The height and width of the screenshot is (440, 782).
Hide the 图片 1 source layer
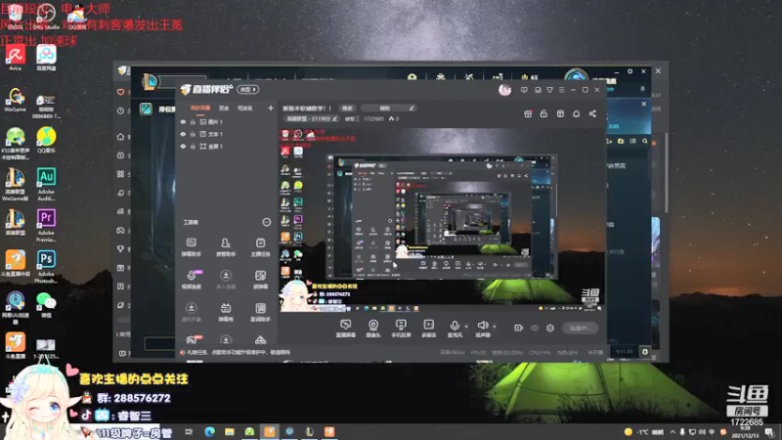[x=183, y=121]
